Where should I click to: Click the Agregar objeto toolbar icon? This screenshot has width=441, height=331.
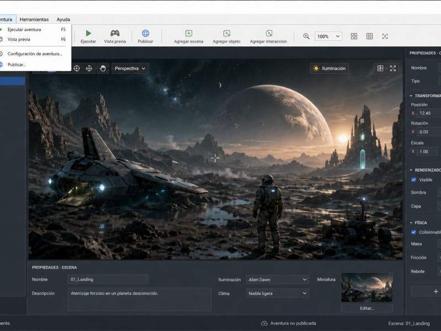pyautogui.click(x=227, y=33)
